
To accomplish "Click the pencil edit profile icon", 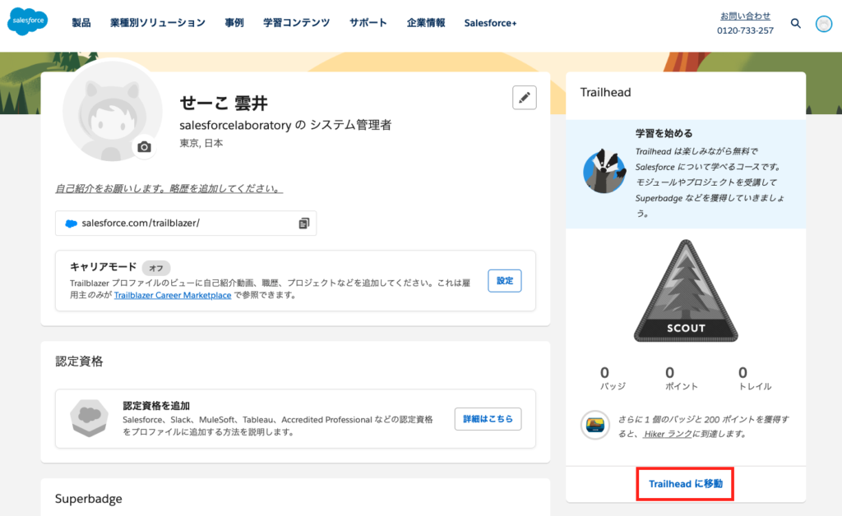I will [x=524, y=98].
